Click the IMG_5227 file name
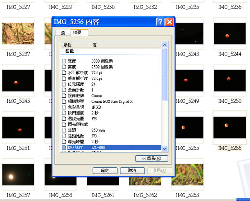 tap(18, 7)
